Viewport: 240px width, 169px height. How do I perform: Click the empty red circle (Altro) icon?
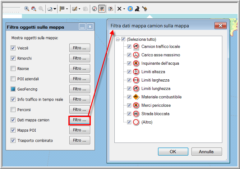136,122
